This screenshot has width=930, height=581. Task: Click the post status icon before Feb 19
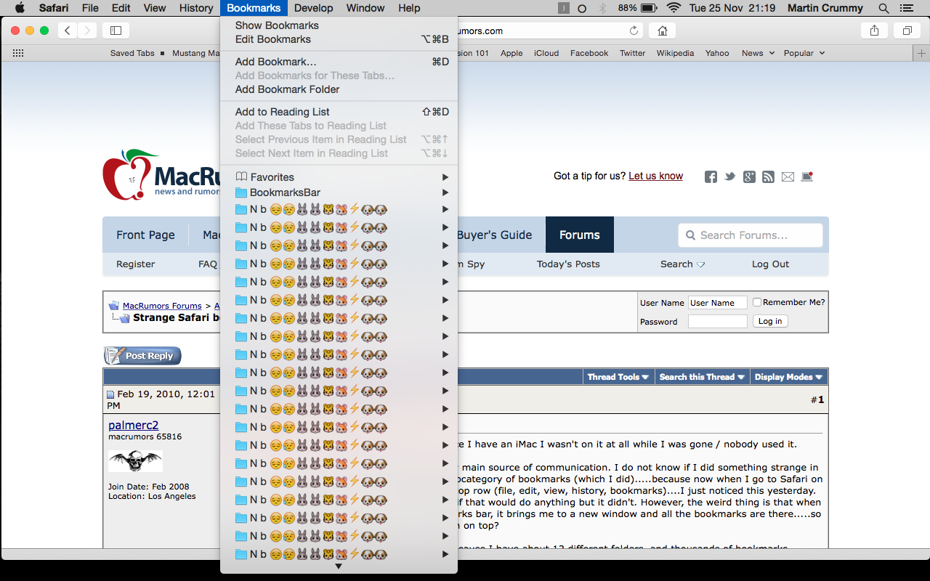pos(110,395)
